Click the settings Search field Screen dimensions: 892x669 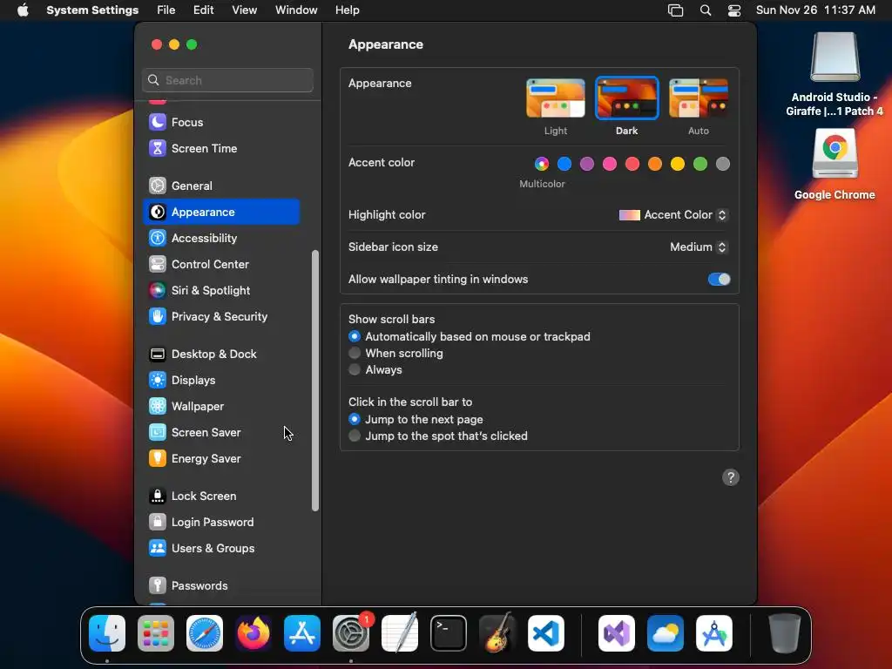coord(227,80)
